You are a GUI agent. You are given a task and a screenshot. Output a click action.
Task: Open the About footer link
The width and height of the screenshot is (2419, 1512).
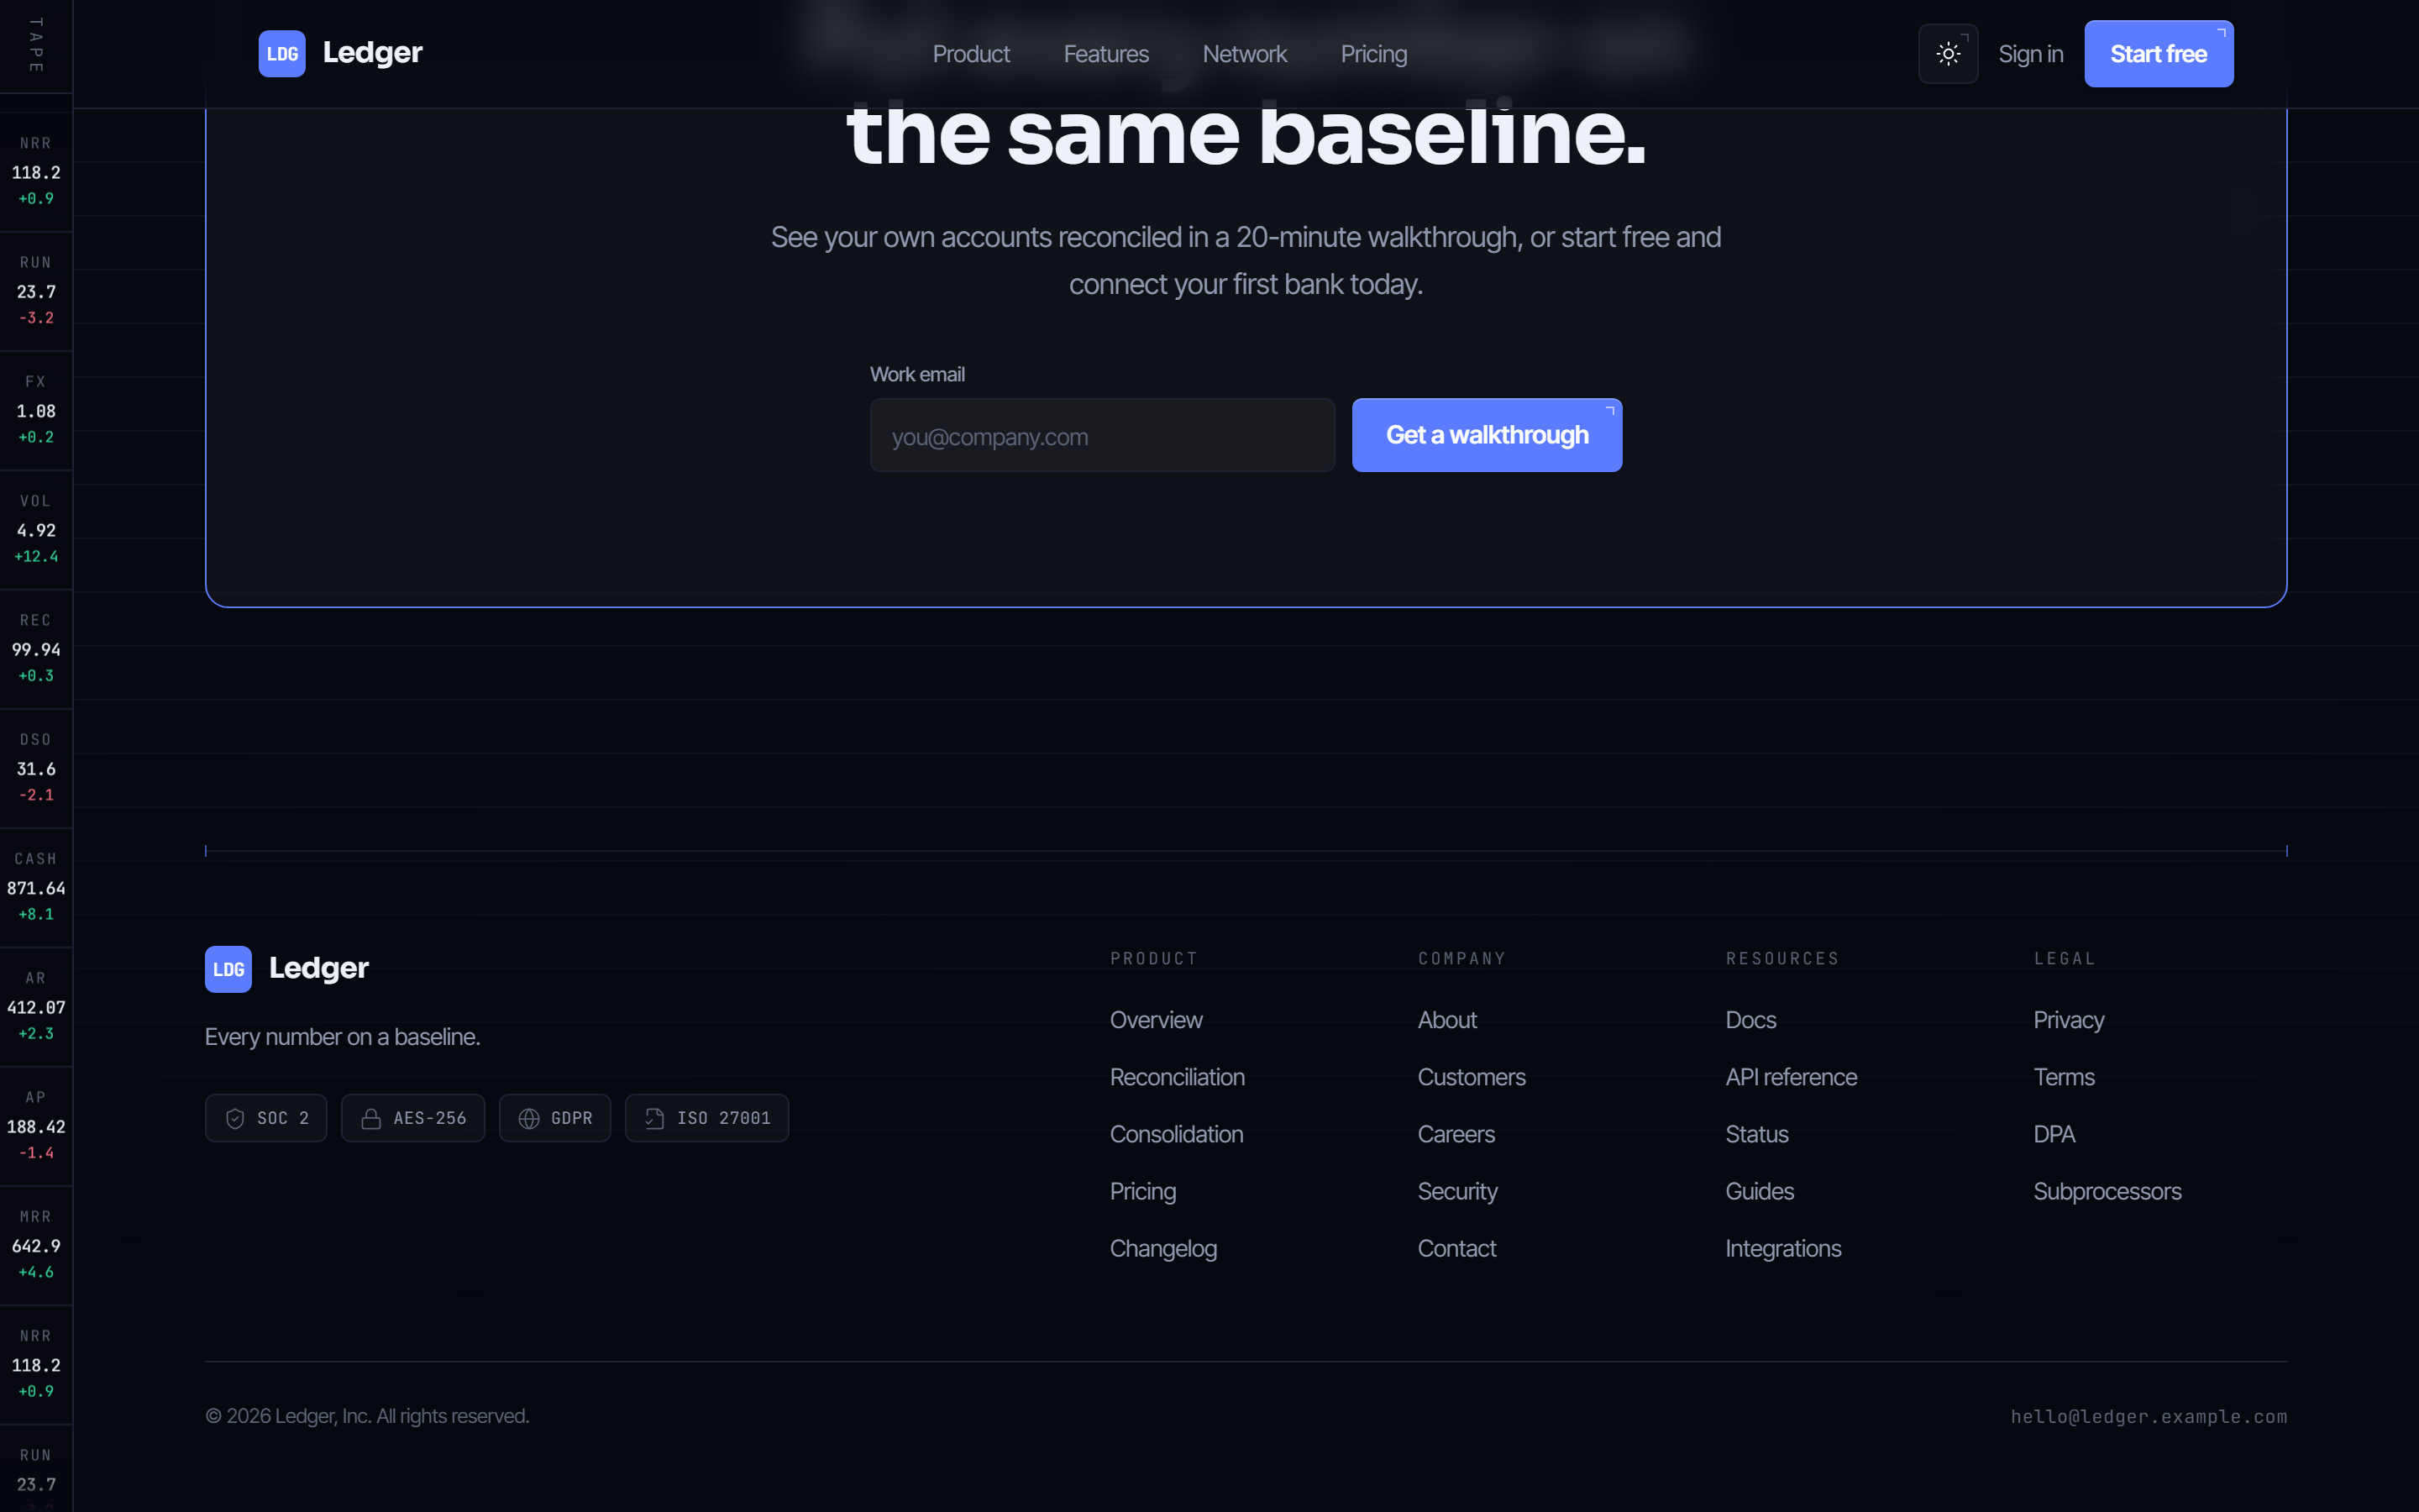click(1446, 1020)
